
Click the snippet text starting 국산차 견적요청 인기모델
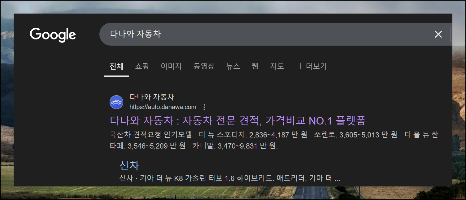274,140
